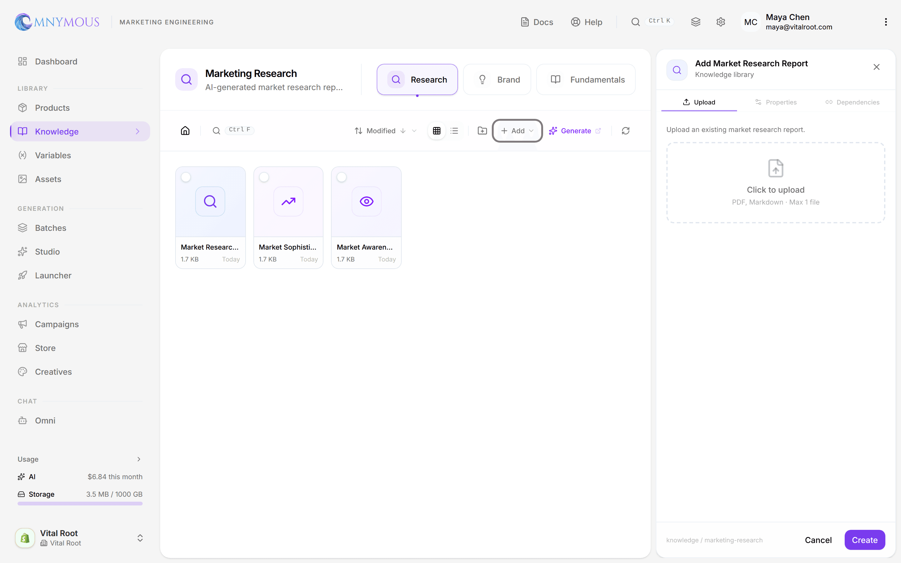Open the Docs link
The width and height of the screenshot is (901, 563).
(537, 22)
